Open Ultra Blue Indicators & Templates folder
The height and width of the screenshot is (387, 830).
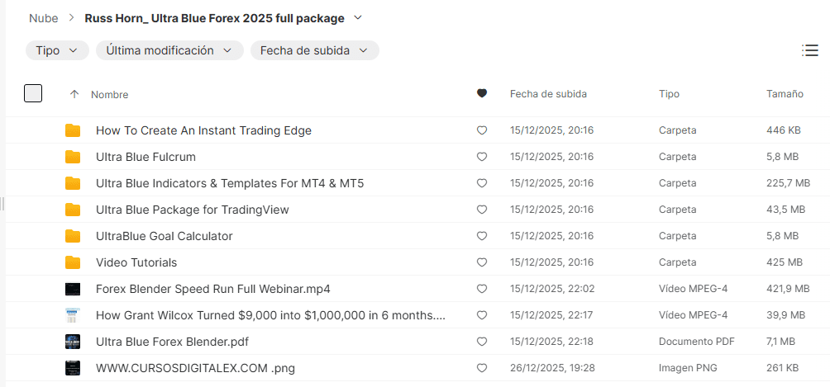[x=230, y=183]
